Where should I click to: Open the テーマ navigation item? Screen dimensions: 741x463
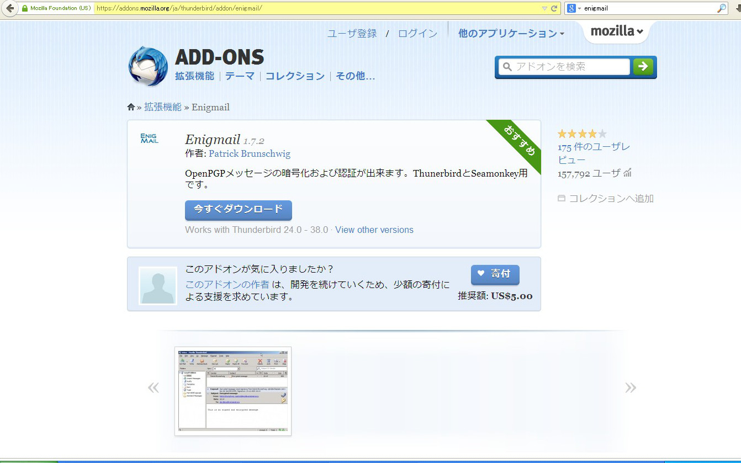pos(240,76)
